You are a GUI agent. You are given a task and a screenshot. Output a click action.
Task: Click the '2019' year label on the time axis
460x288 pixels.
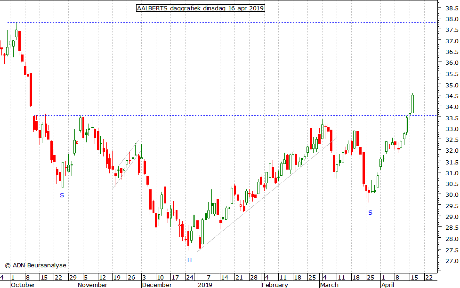(x=205, y=285)
